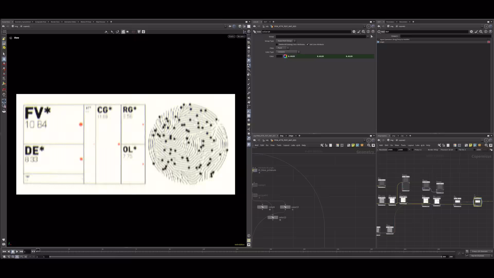
Task: Expand the Class Point dropdown
Action: [x=283, y=48]
